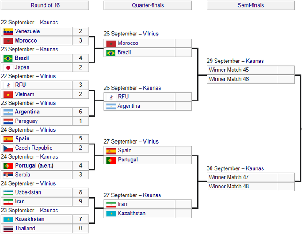
Task: Click the Iran link in Round of 16
Action: coord(20,201)
